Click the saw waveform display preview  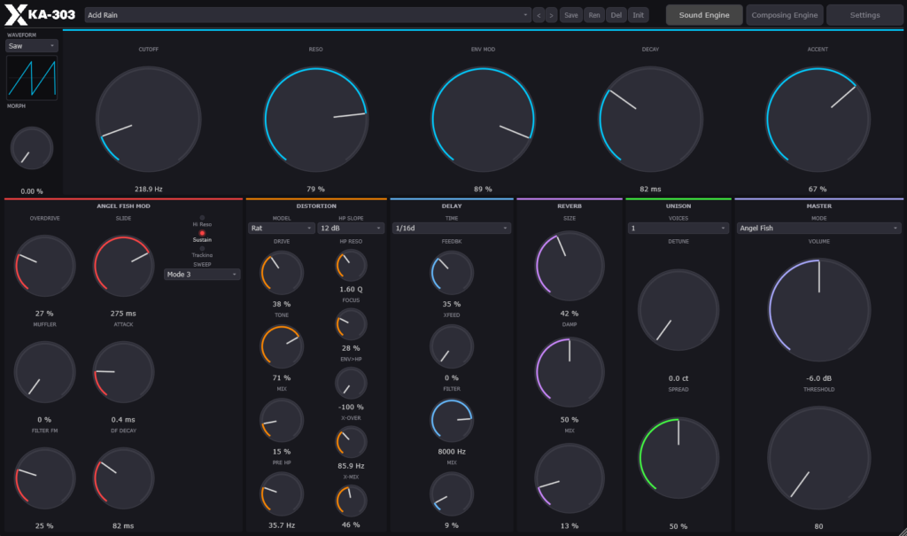point(32,78)
